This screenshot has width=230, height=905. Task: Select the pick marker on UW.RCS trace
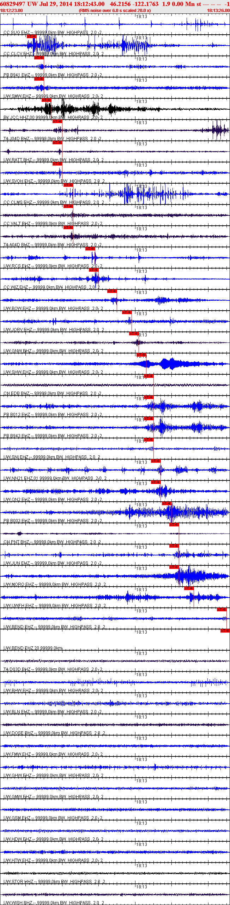90,249
